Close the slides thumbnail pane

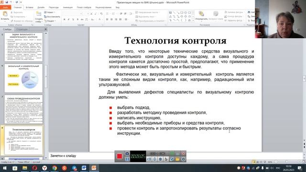click(45, 29)
